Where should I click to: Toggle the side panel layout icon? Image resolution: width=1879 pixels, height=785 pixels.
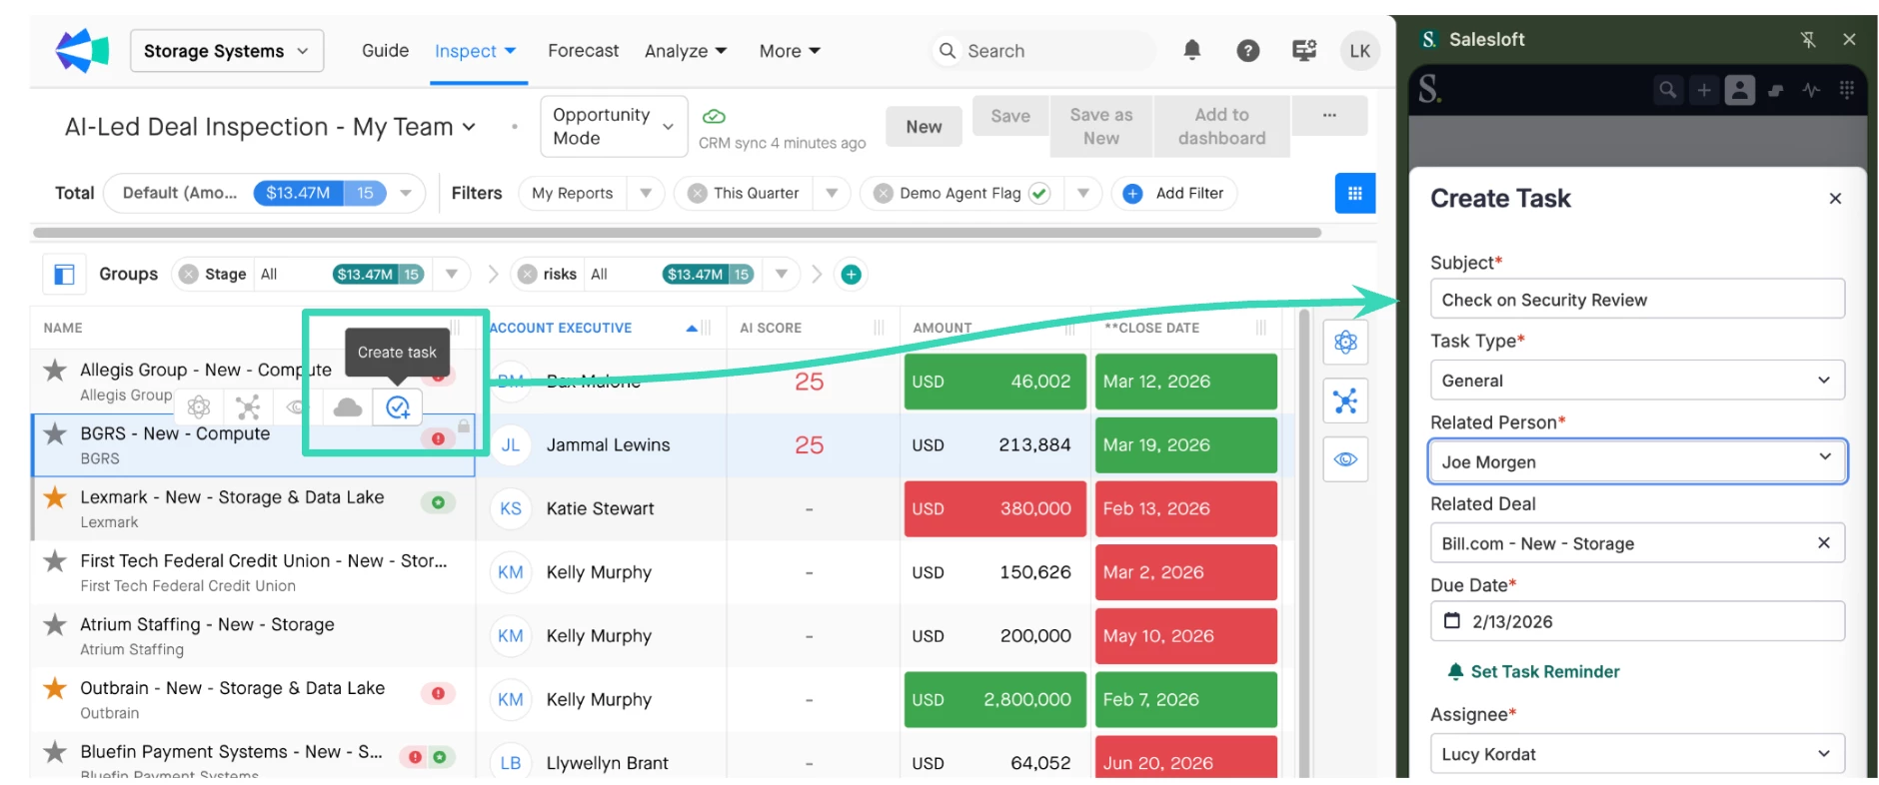click(64, 274)
